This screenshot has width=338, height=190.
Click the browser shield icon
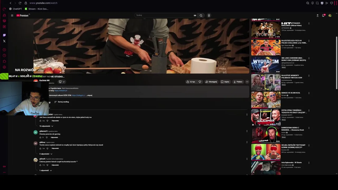[x=322, y=3]
